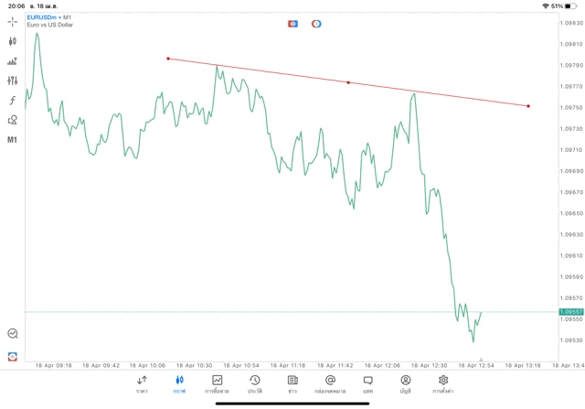
Task: Open the M1 timeframe selector
Action: click(13, 140)
